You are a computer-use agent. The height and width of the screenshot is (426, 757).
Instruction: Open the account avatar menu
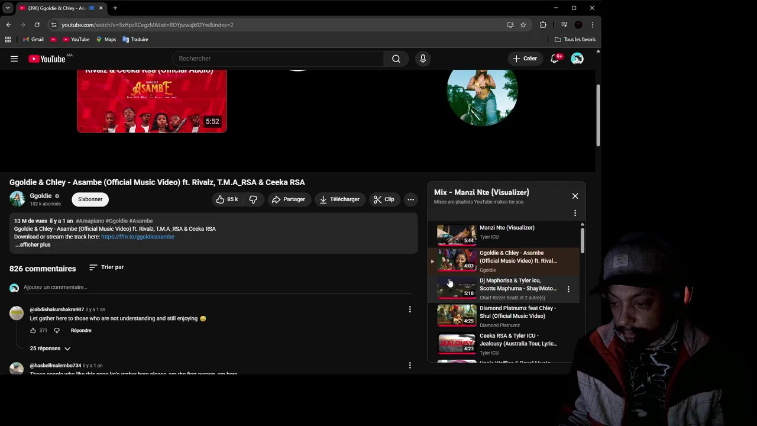pos(577,59)
